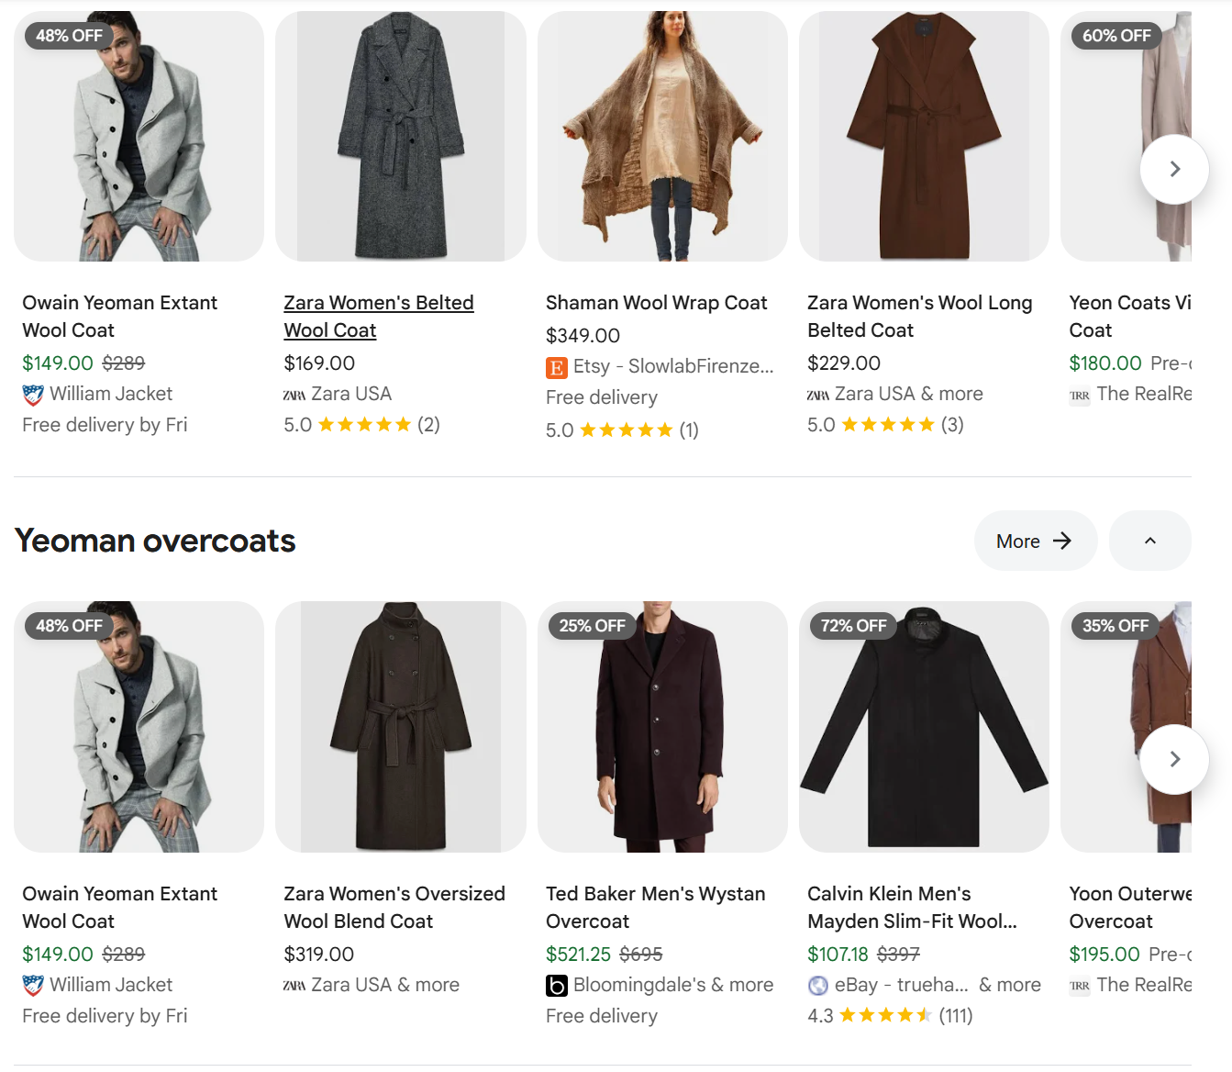Click the Zara logo under the $169.00 price

294,395
